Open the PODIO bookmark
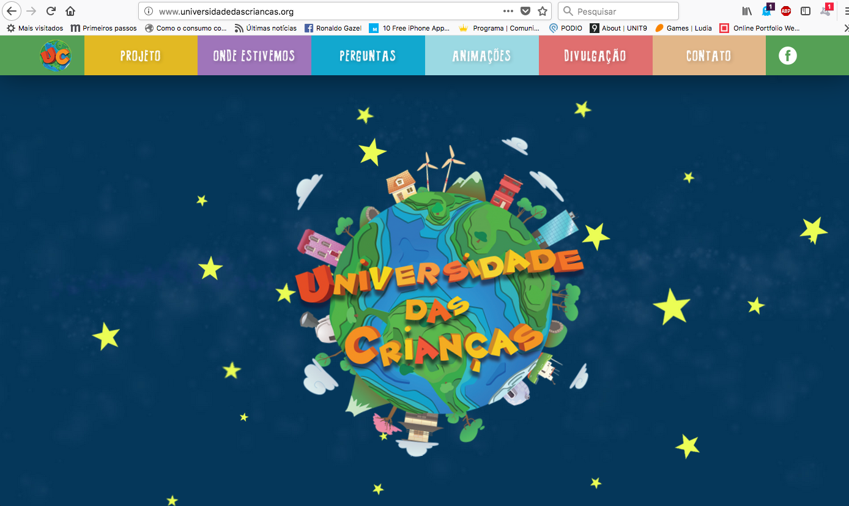 pyautogui.click(x=566, y=28)
